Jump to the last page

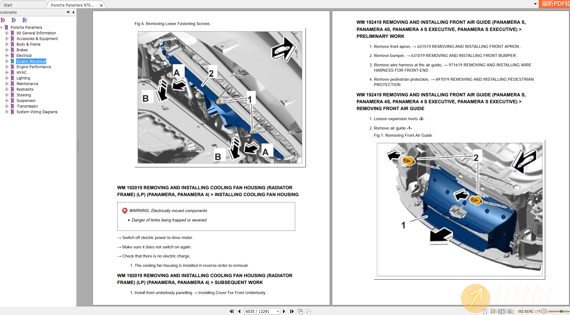coord(292,311)
